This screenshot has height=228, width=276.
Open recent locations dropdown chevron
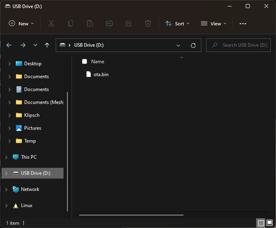click(35, 45)
